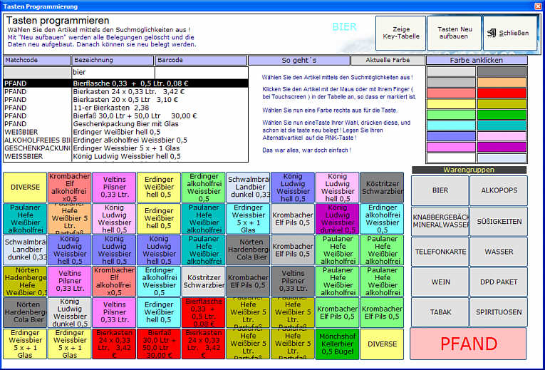Click the red Bierfaß 30,0 Ltr key
545x370 pixels.
pyautogui.click(x=159, y=344)
